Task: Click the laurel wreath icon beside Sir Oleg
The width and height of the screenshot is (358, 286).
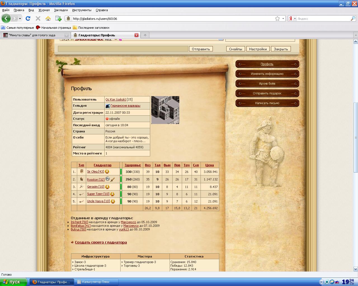Action: (107, 172)
